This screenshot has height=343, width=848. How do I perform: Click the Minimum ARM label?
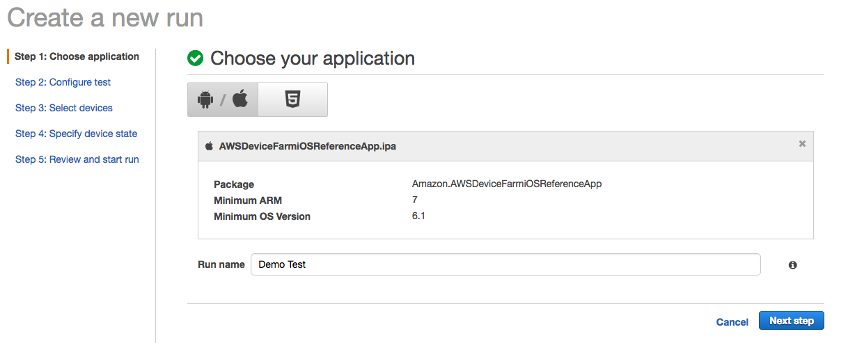(x=247, y=200)
